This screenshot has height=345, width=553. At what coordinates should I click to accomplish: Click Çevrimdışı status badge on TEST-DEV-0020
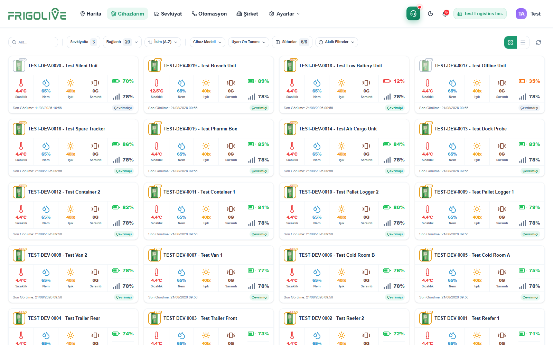123,108
